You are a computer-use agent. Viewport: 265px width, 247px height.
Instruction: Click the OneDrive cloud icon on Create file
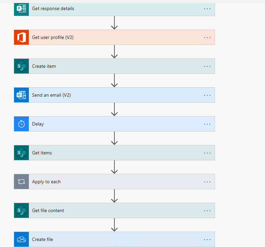(x=21, y=239)
